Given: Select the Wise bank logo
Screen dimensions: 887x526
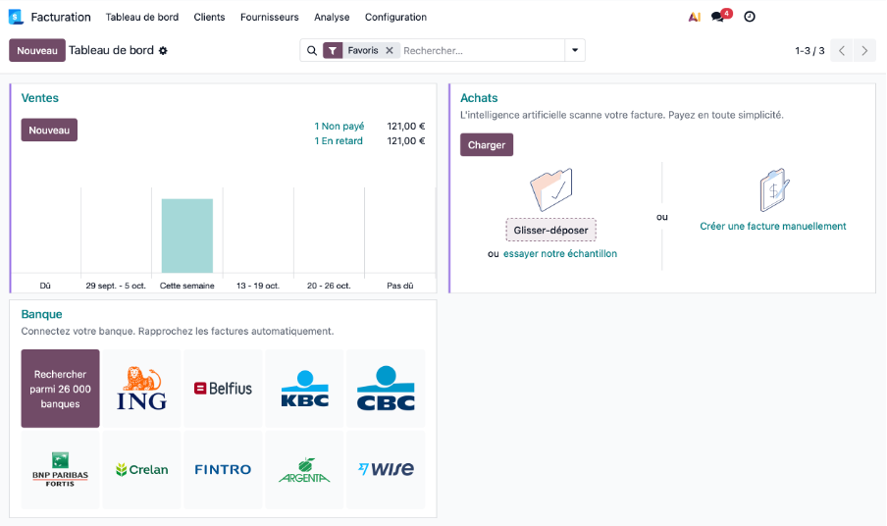Looking at the screenshot, I should coord(386,469).
